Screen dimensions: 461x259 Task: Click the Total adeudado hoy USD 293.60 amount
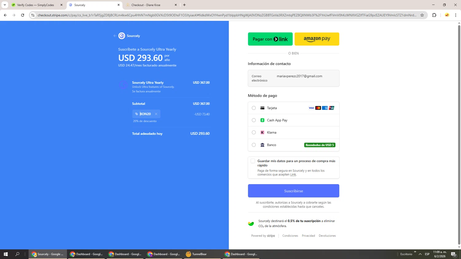pyautogui.click(x=200, y=133)
